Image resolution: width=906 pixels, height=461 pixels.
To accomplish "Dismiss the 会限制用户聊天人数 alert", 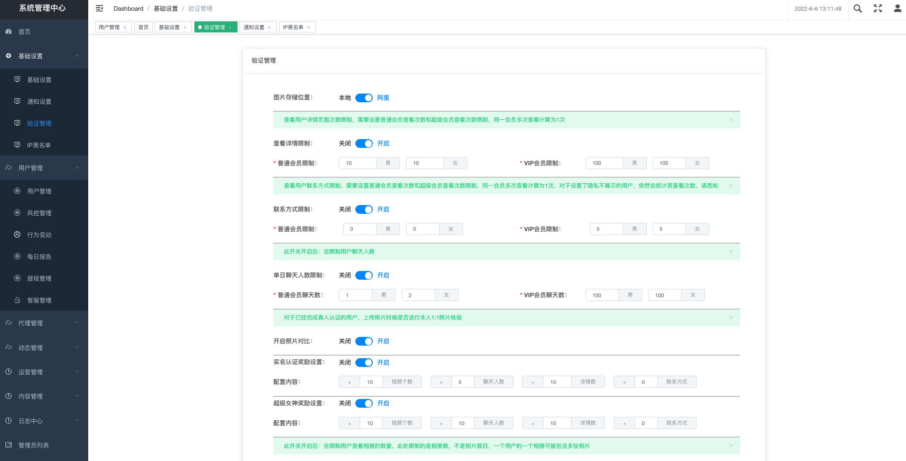I will 731,252.
